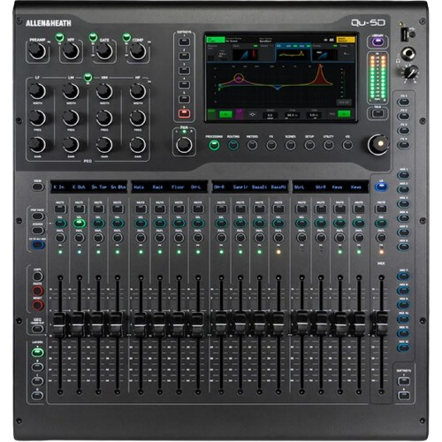Viewport: 442px width, 442px height.
Task: Select the OH-R channel with its Sel key
Action: (221, 224)
